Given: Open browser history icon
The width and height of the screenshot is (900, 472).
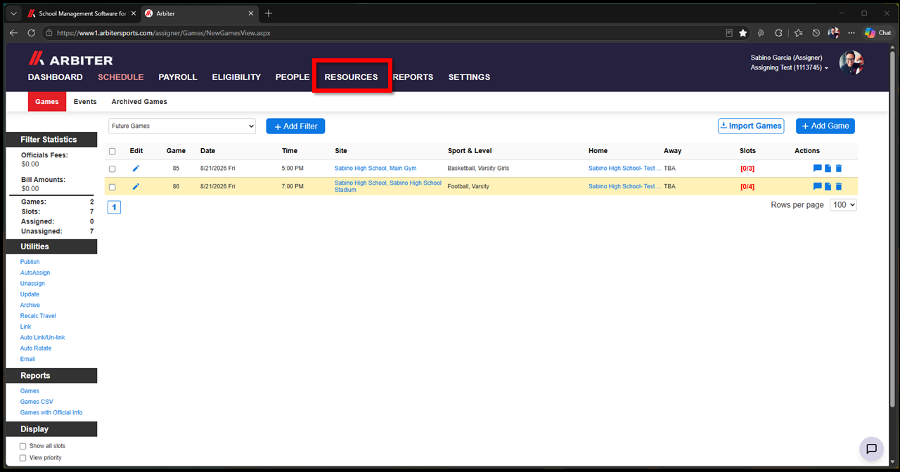Looking at the screenshot, I should tap(816, 33).
